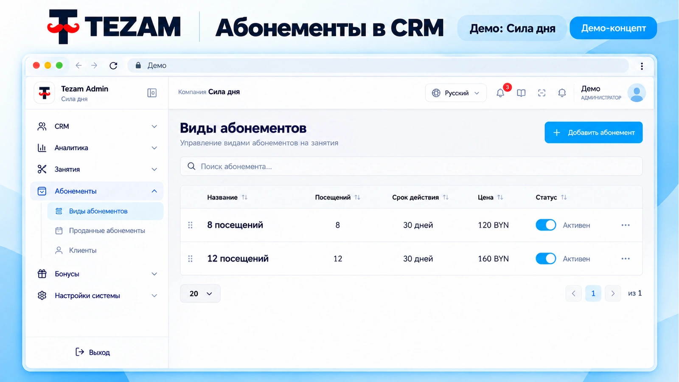This screenshot has height=382, width=679.
Task: Click the browser address bar Демо
Action: 378,65
